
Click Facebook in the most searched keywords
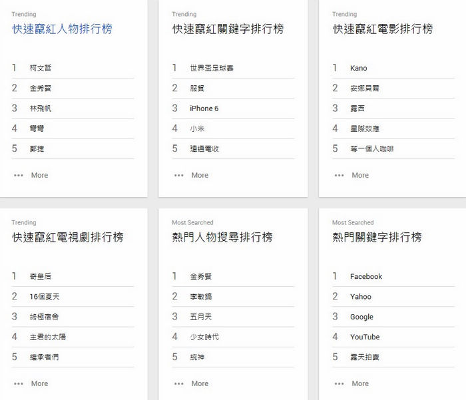click(x=366, y=276)
